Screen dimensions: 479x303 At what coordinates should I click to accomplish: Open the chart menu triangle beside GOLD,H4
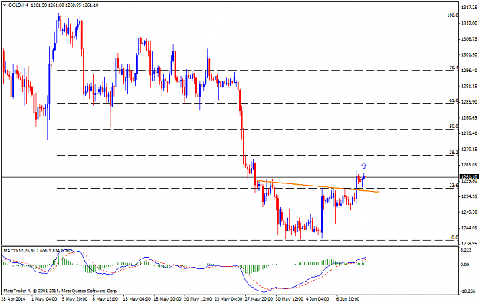[x=5, y=5]
